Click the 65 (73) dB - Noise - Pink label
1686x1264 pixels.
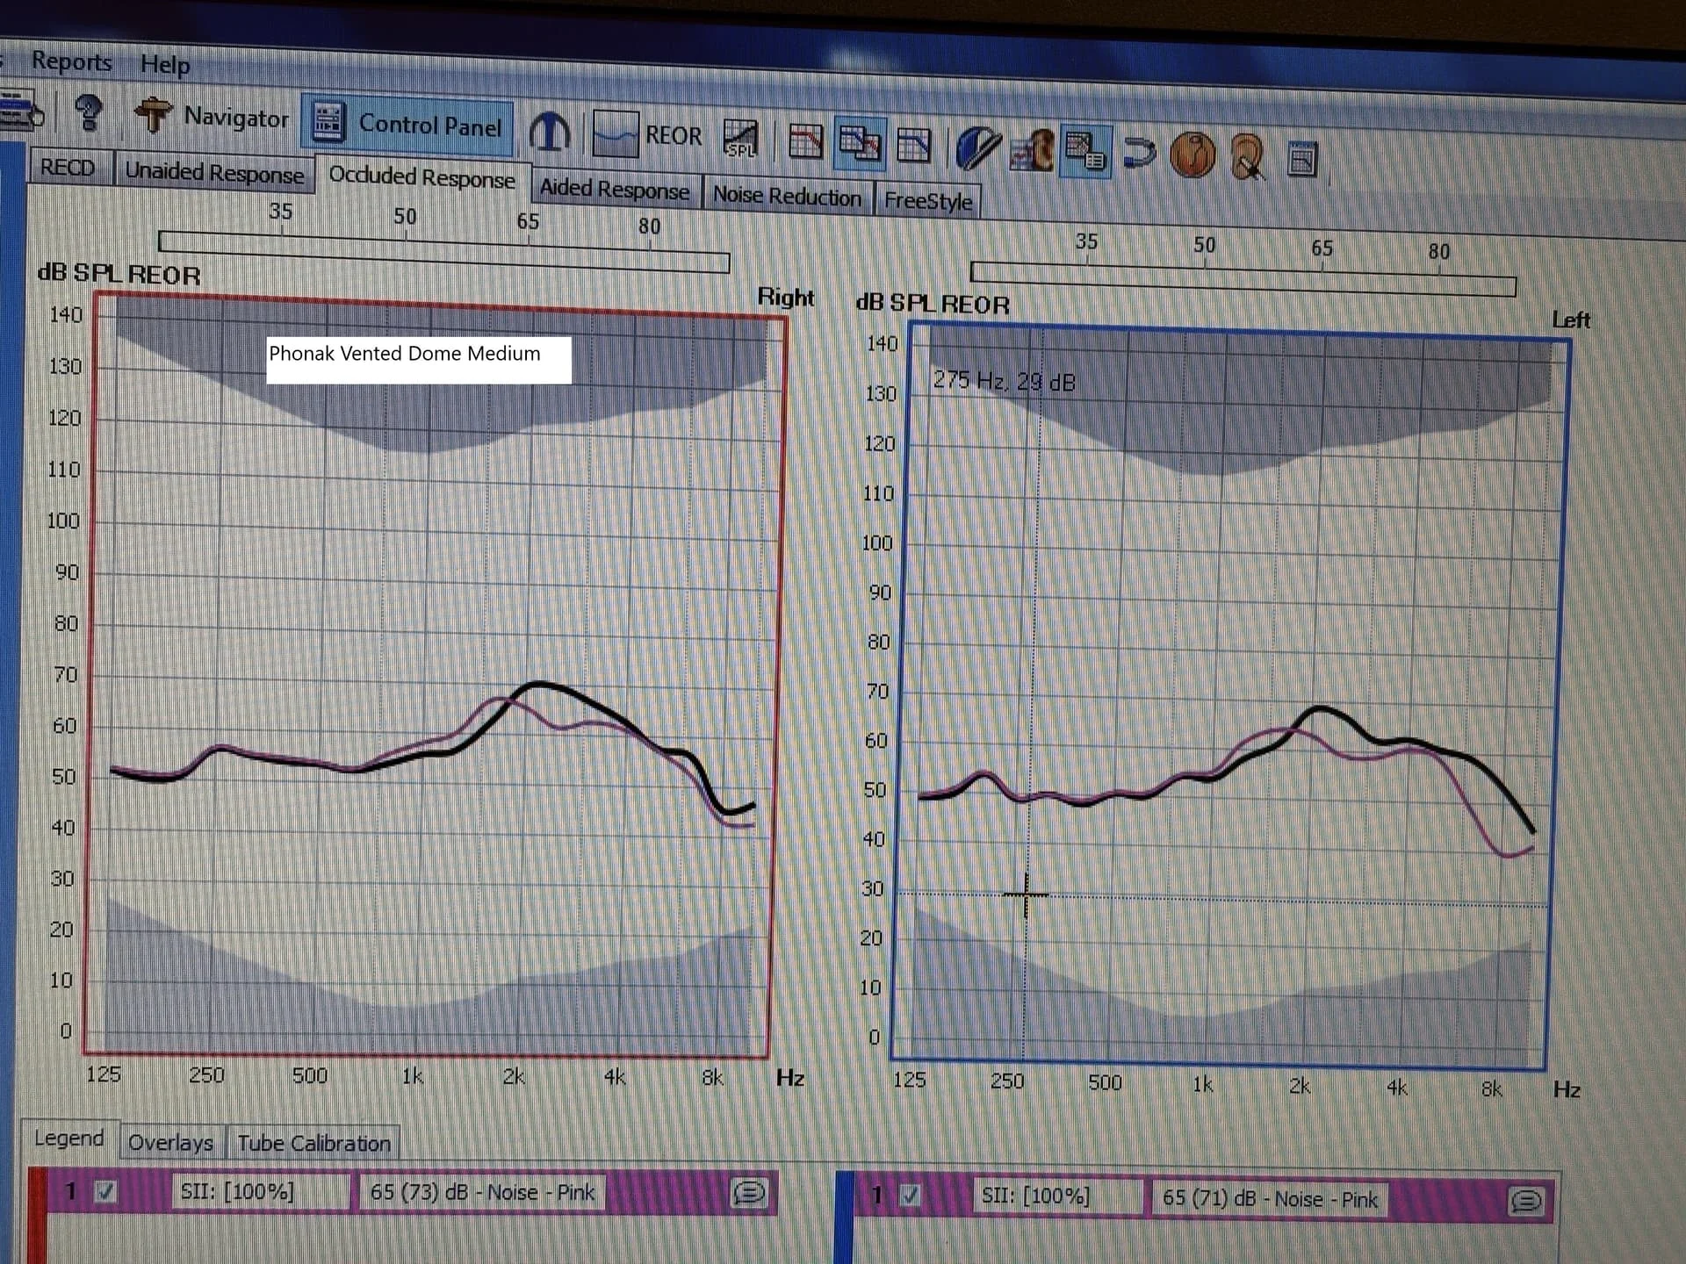point(482,1193)
